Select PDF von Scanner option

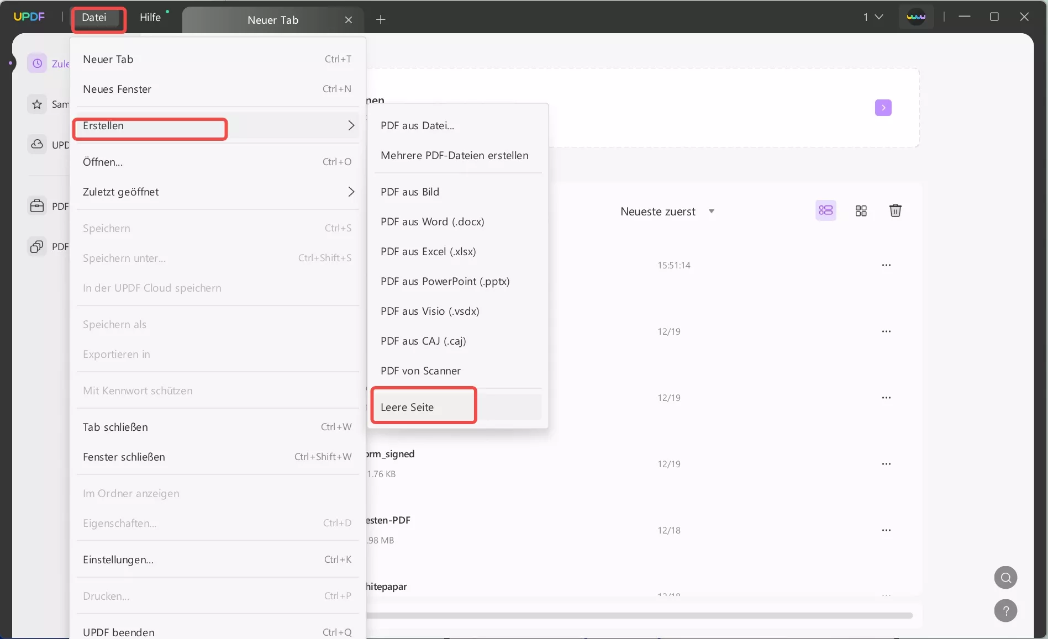click(x=457, y=371)
